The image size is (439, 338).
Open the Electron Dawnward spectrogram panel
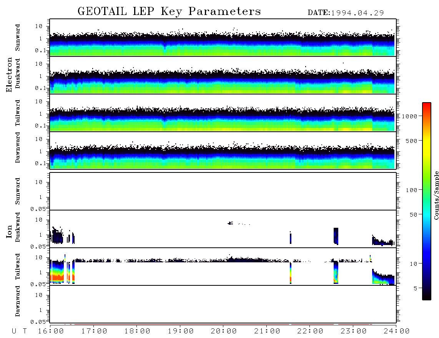[x=223, y=150]
